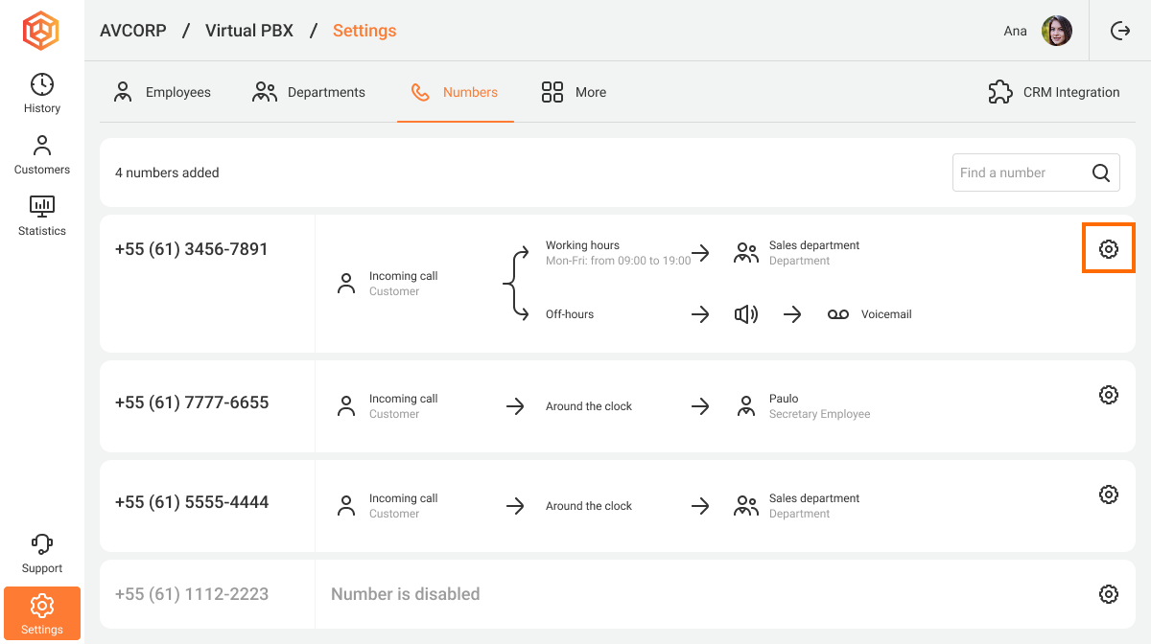Open Support in the sidebar
This screenshot has width=1151, height=644.
coord(42,553)
